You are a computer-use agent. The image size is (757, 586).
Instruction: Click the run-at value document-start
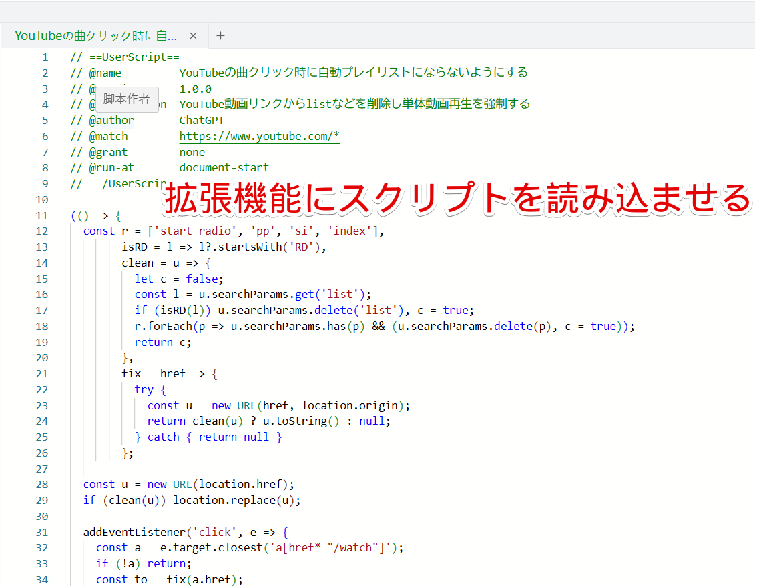(x=224, y=167)
